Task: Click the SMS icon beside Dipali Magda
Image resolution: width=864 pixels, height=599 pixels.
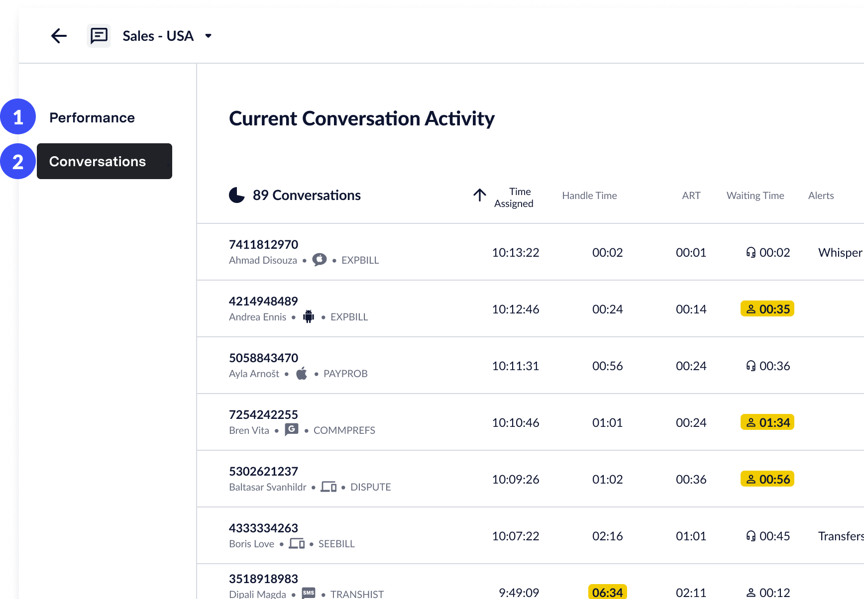Action: pos(309,593)
